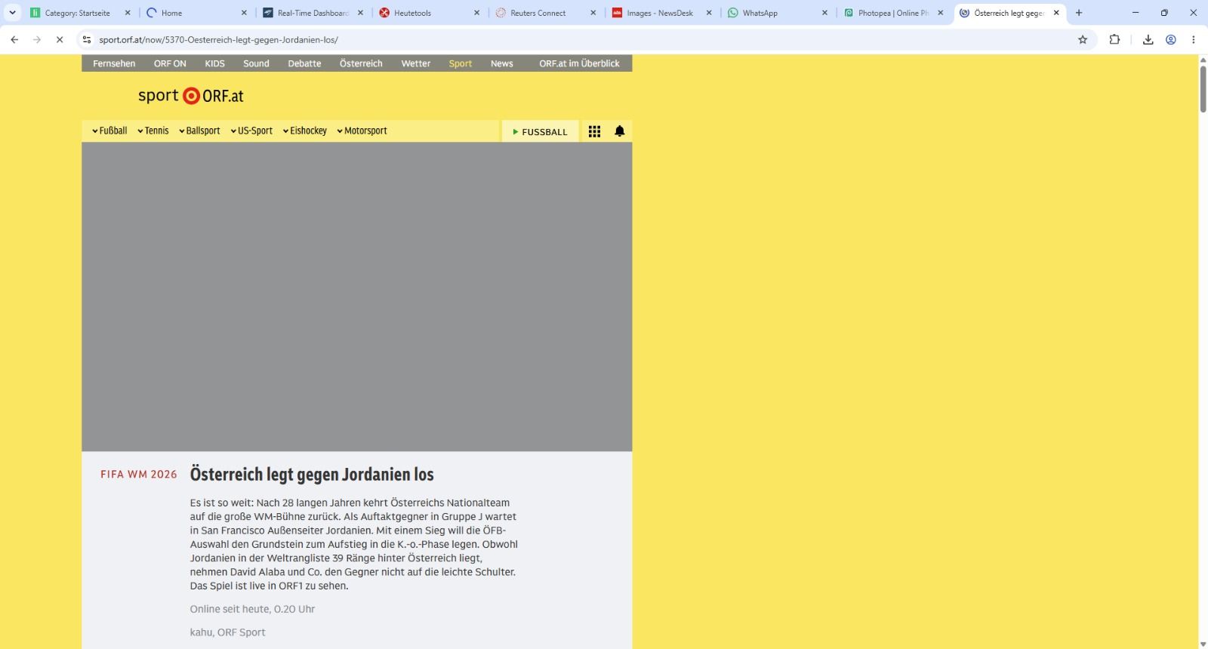Viewport: 1208px width, 649px height.
Task: Open Sound in top navigation
Action: (256, 63)
